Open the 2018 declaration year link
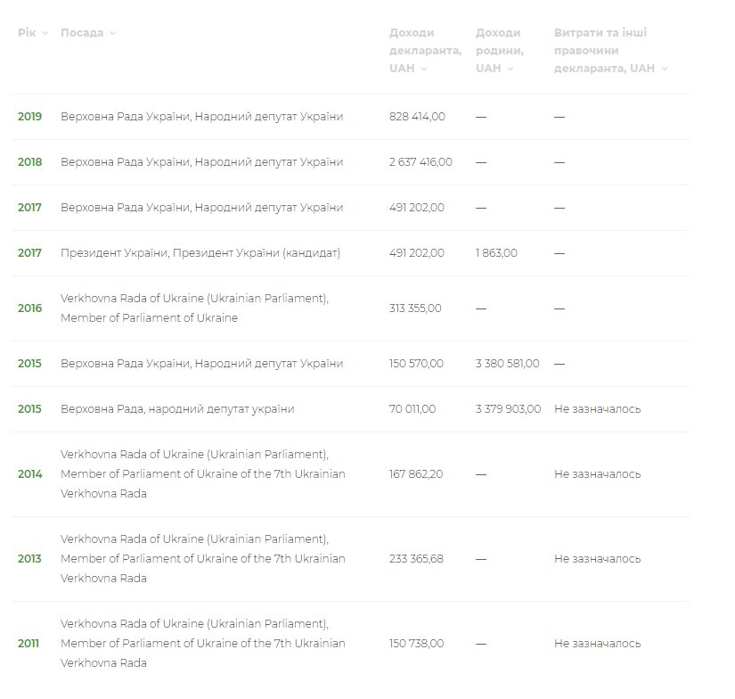 (29, 162)
